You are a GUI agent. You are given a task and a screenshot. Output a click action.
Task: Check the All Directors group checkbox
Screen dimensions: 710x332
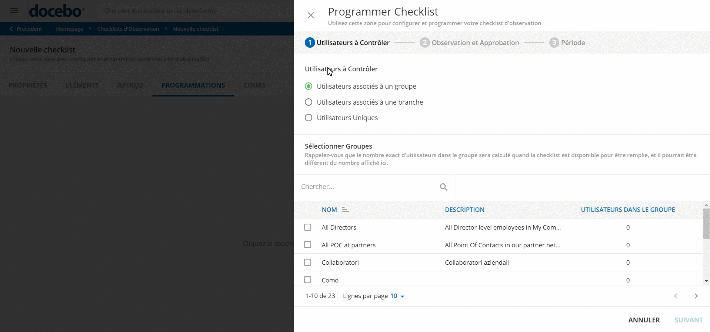point(307,227)
